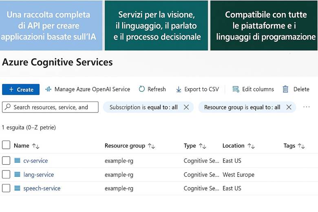Refresh the resource list
The image size is (318, 212).
(x=152, y=89)
